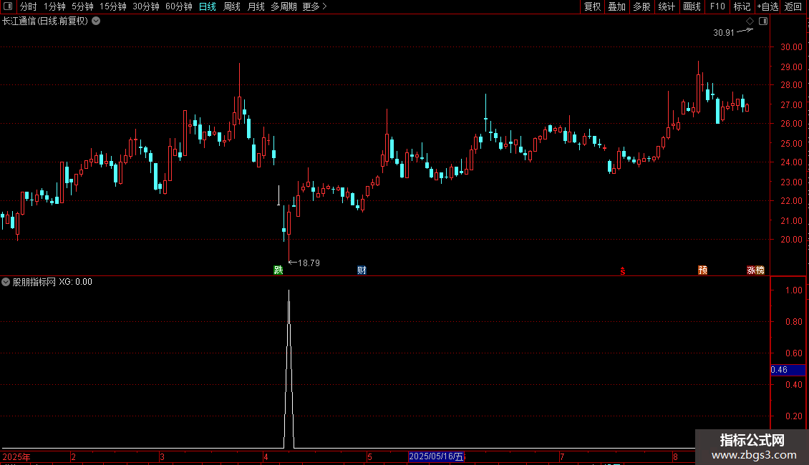Click the 预 forecast marker icon
The image size is (809, 465).
pyautogui.click(x=702, y=270)
